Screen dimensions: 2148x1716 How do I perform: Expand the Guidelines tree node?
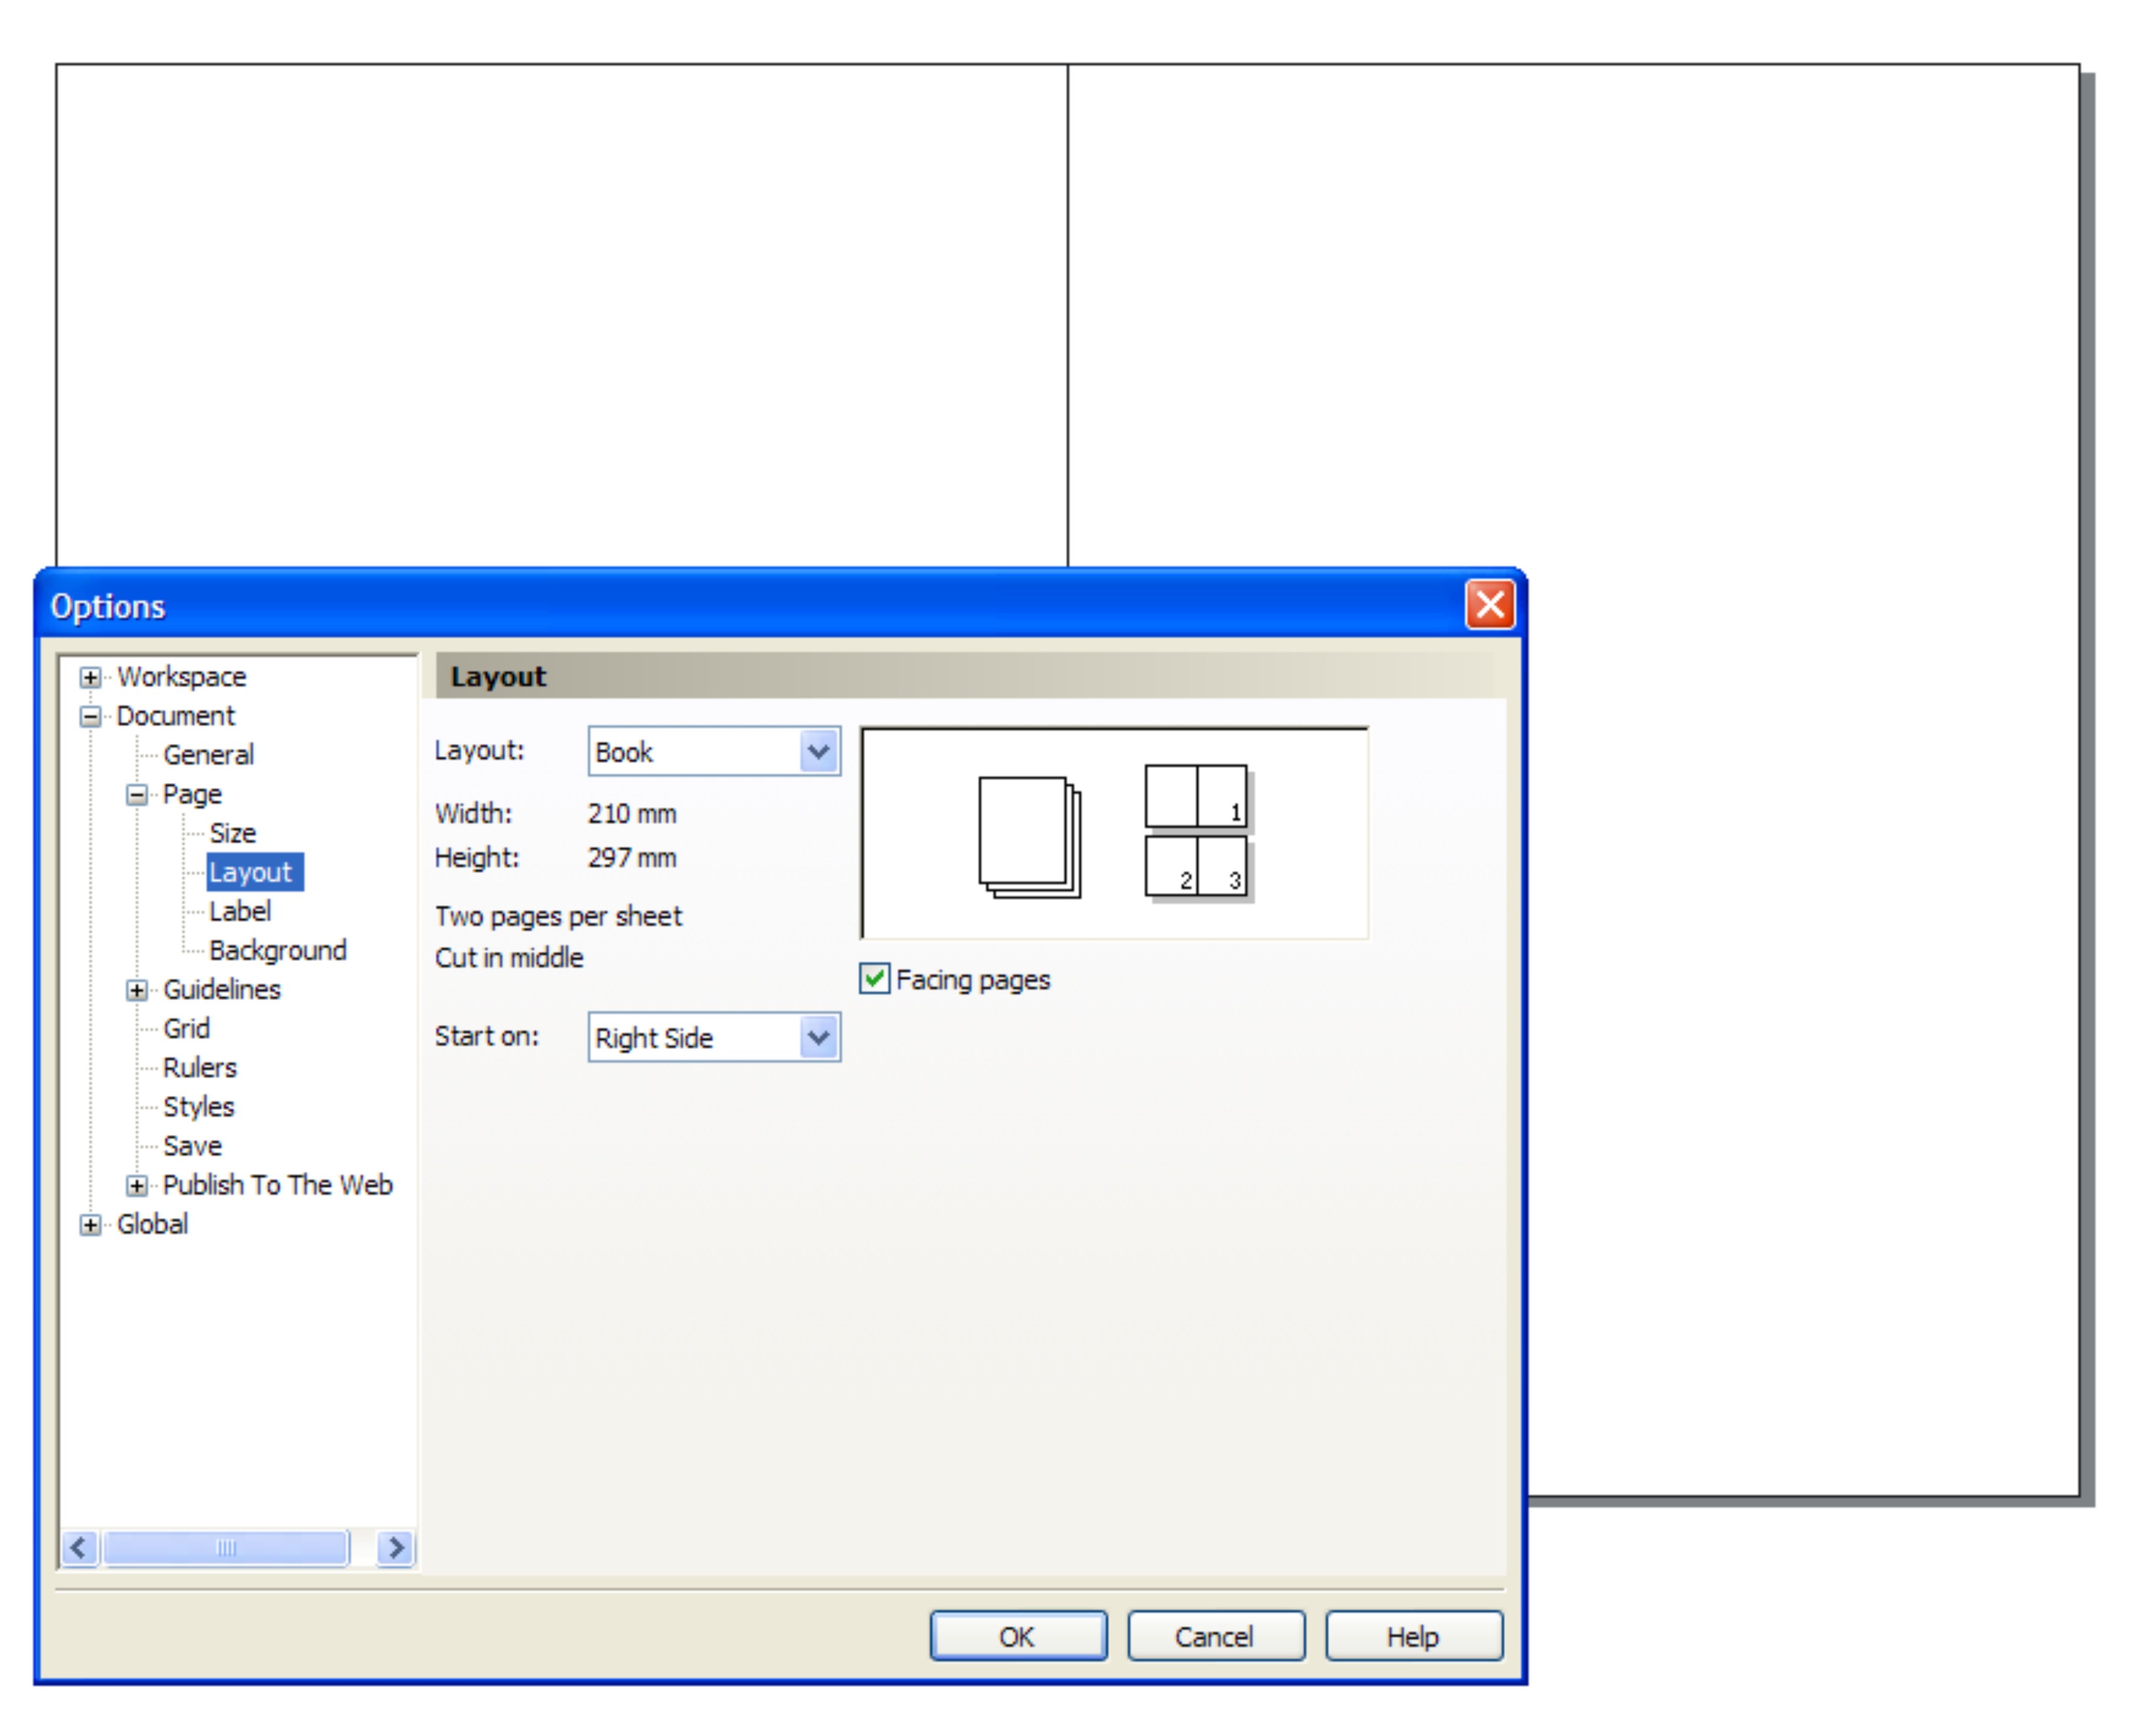tap(137, 990)
